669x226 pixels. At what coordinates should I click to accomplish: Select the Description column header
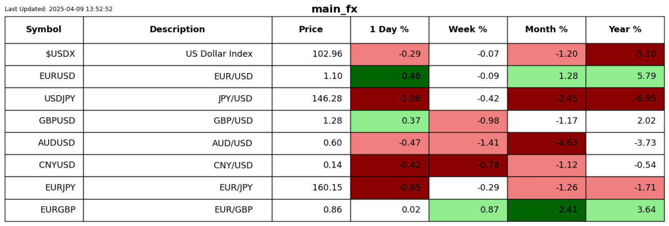tap(177, 29)
